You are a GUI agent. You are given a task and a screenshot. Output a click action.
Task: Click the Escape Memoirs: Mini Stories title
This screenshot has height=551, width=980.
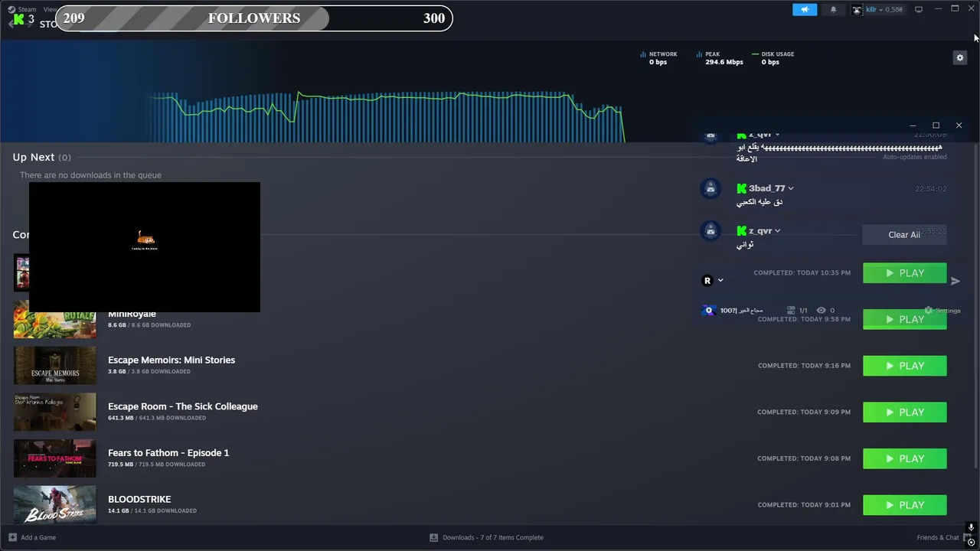tap(171, 360)
